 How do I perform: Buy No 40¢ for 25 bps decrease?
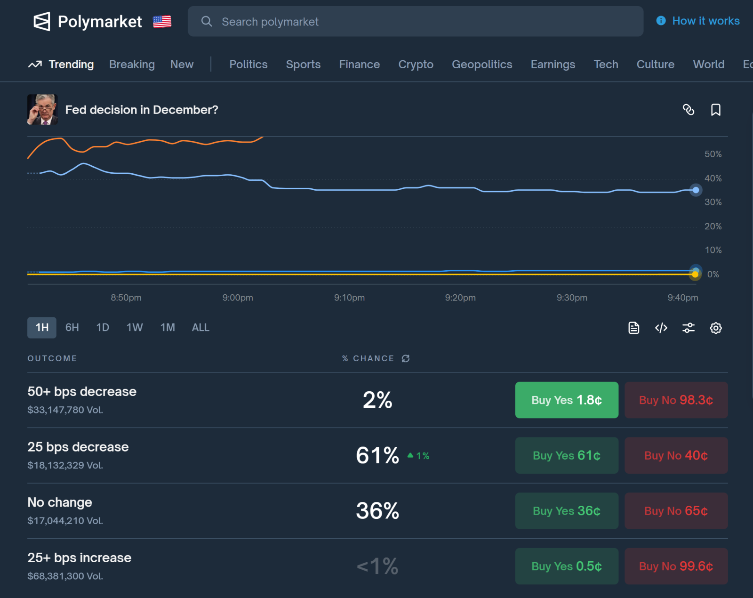pos(676,455)
